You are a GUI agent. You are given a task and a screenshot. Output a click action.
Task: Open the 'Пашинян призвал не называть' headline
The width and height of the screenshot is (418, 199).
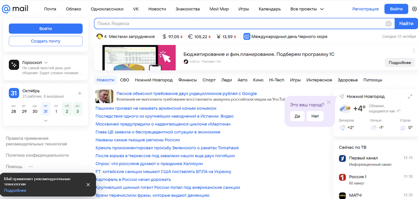156,108
